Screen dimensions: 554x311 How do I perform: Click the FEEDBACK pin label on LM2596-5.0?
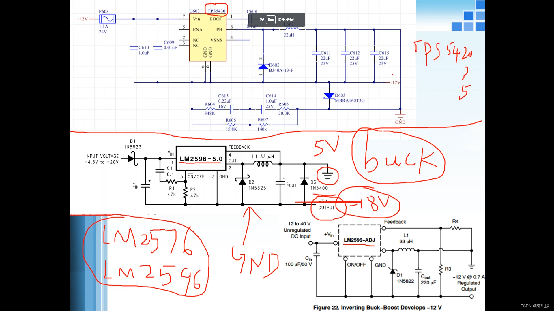click(x=239, y=147)
